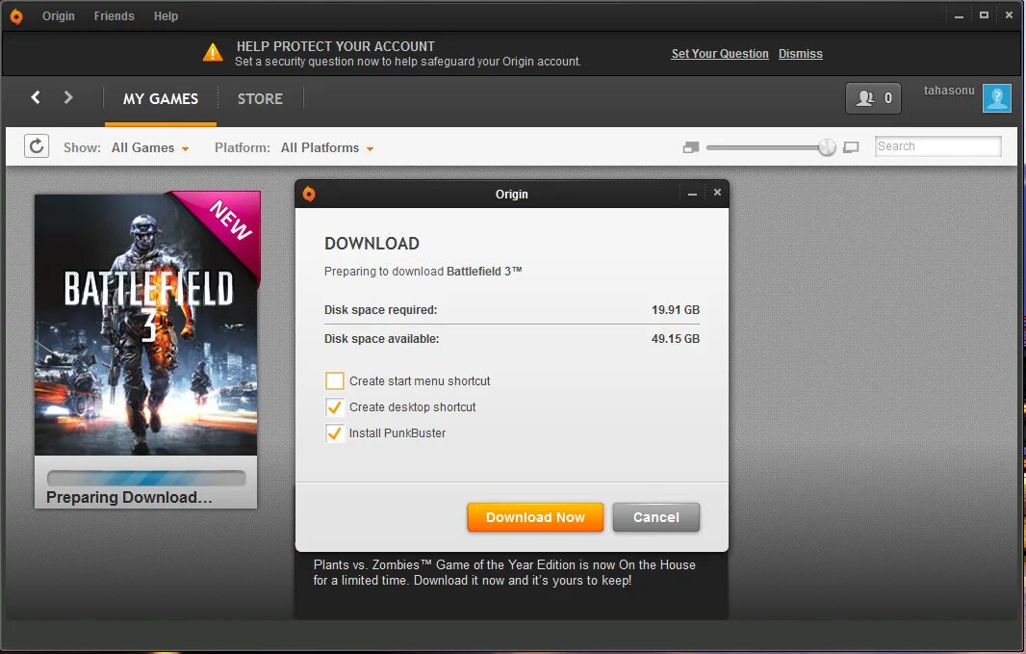
Task: Go forward with the right arrow
Action: tap(68, 97)
